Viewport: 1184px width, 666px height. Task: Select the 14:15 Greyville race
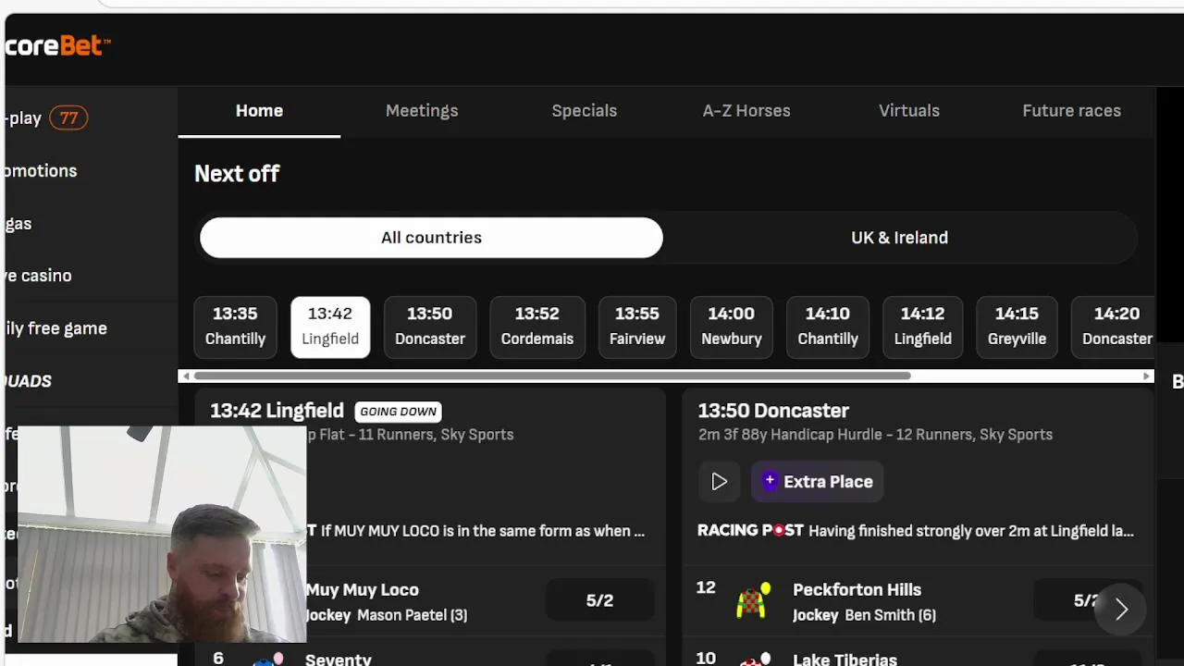(x=1017, y=327)
